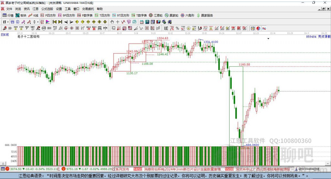Open the calculator icon
This screenshot has width=331, height=179.
click(147, 22)
